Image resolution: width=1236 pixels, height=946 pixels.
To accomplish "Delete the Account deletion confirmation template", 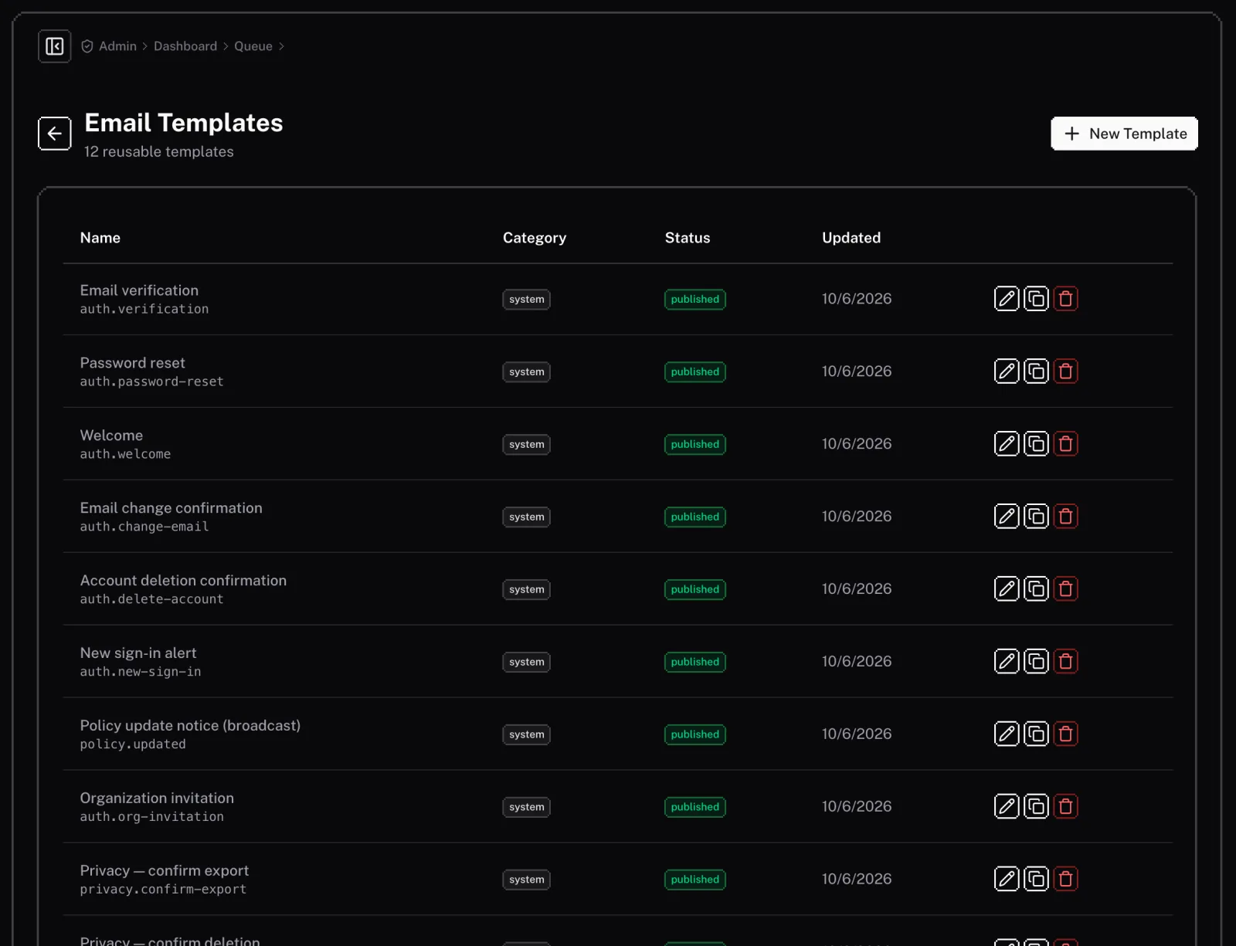I will 1065,589.
